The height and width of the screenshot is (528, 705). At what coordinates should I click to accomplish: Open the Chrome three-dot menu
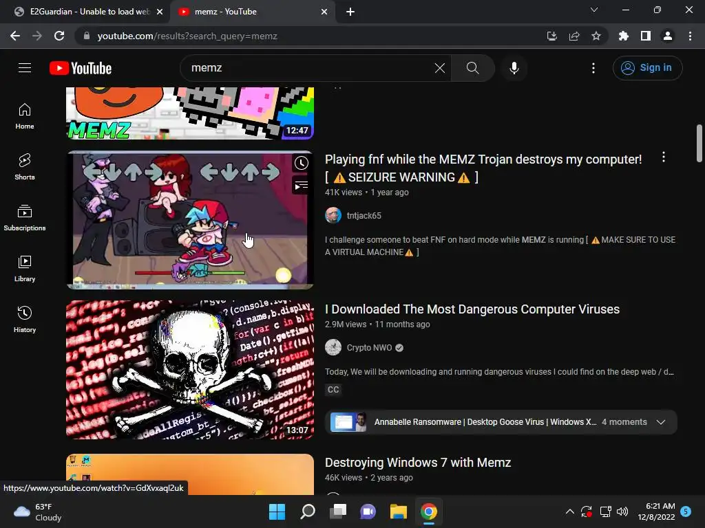(690, 36)
